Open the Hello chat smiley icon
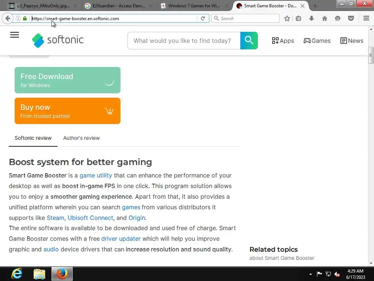Viewport: 374px width, 281px height. [337, 18]
